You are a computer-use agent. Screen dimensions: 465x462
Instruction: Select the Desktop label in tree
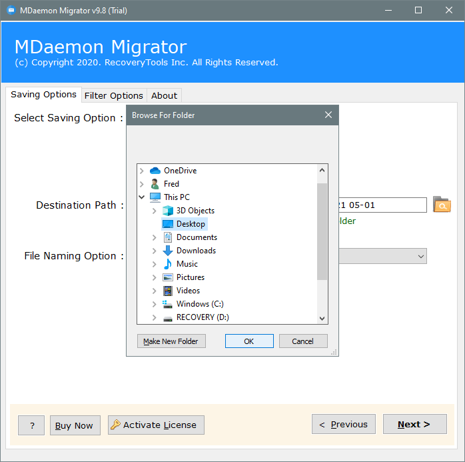191,224
